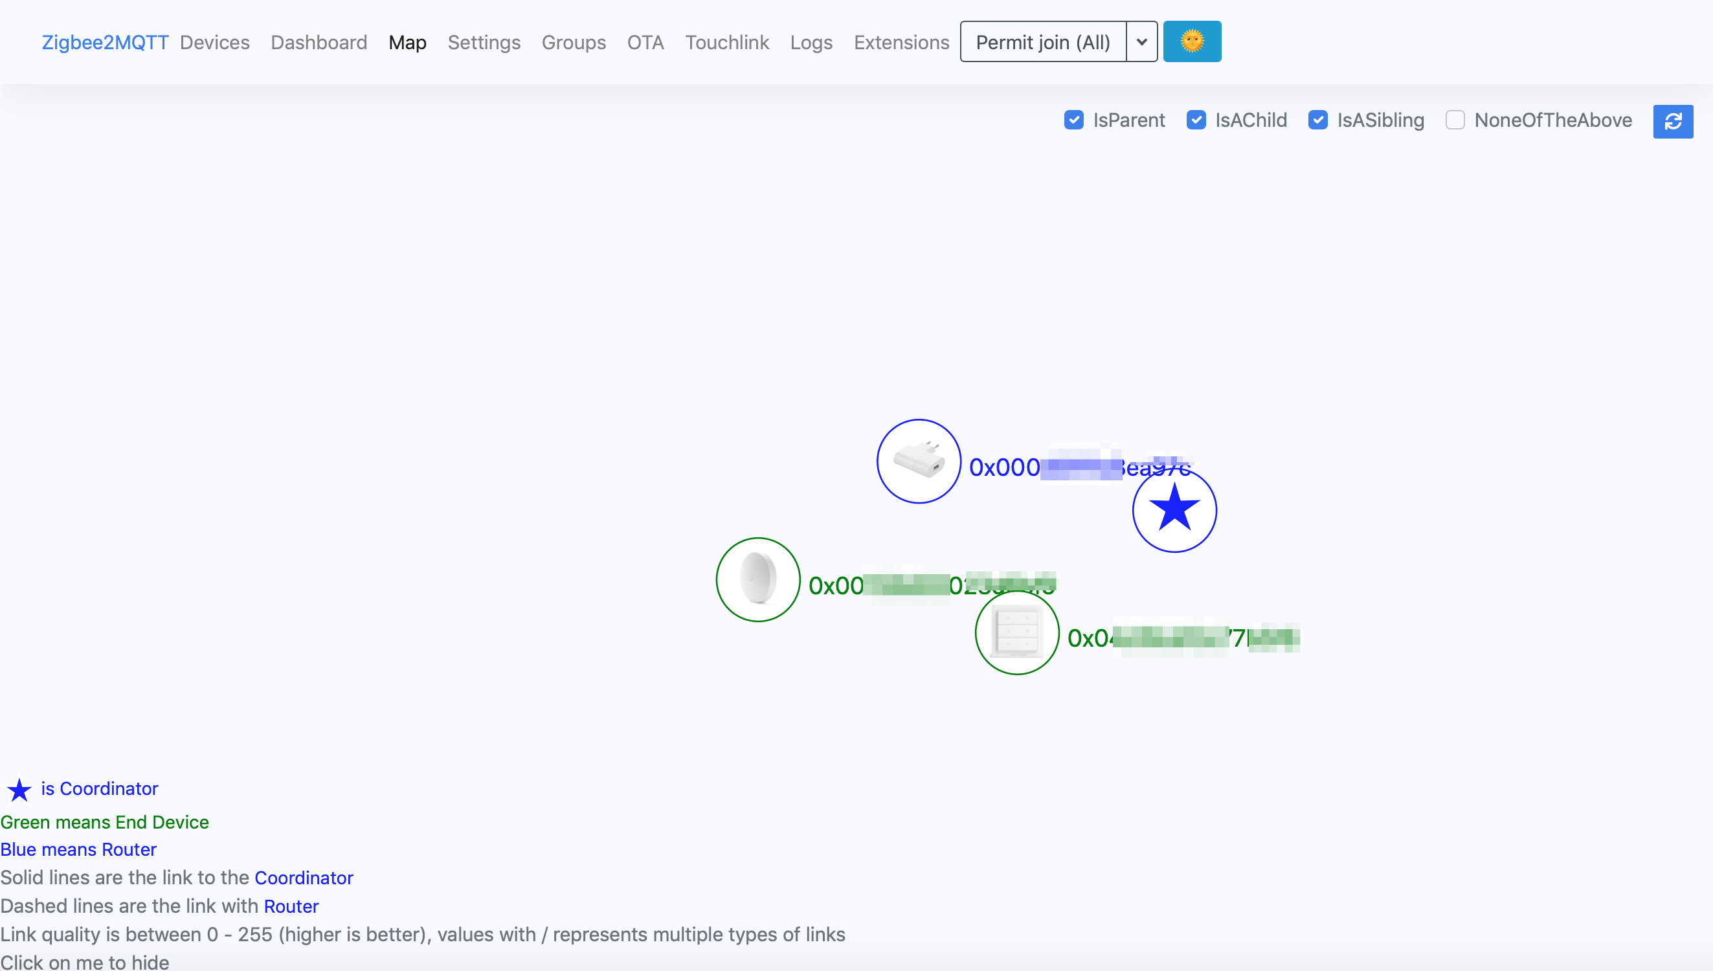Open the Logs page
Image resolution: width=1713 pixels, height=971 pixels.
pyautogui.click(x=811, y=41)
